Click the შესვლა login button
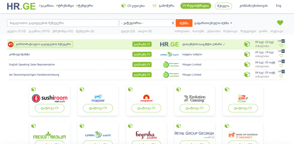The height and width of the screenshot is (144, 294). click(223, 6)
